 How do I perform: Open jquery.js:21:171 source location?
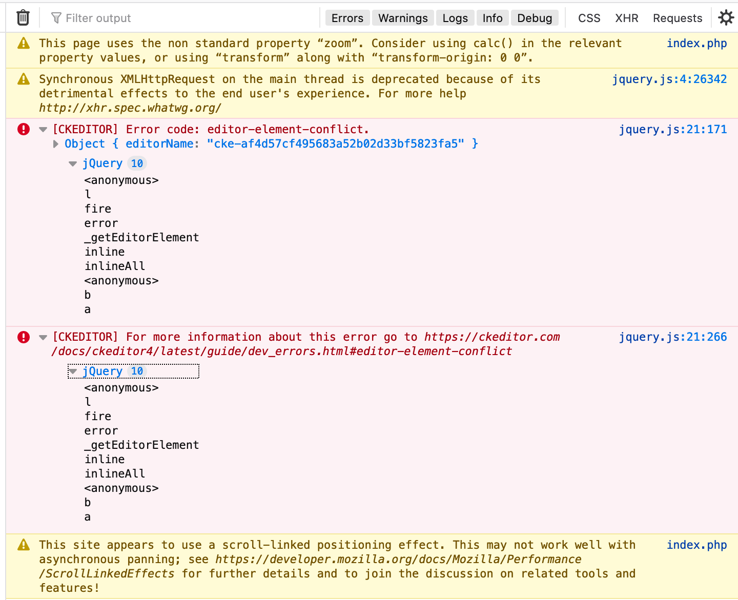click(672, 129)
